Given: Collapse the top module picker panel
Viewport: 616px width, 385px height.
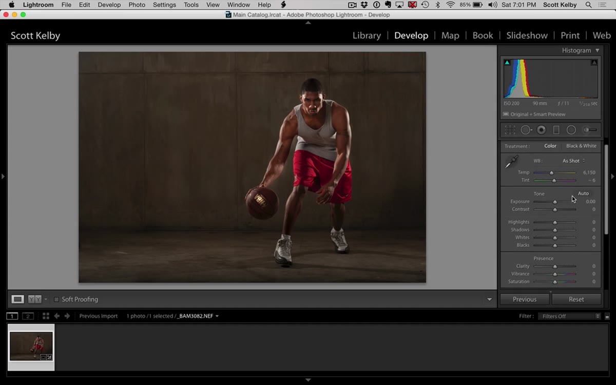Looking at the screenshot, I should pyautogui.click(x=308, y=23).
